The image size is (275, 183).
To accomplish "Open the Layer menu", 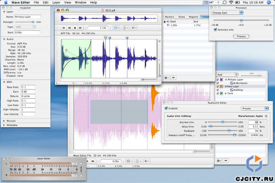I will 56,2.
